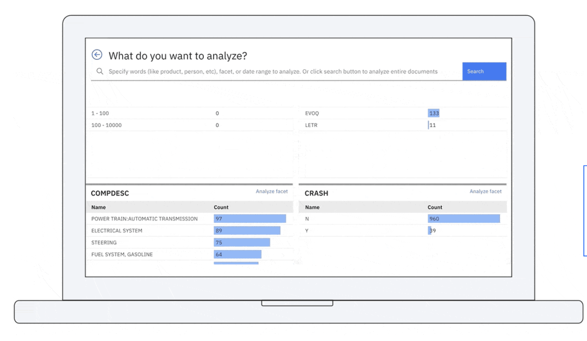Select the count bar for POWER TRAIN:AUTOMATIC TRANSMISSION

250,218
